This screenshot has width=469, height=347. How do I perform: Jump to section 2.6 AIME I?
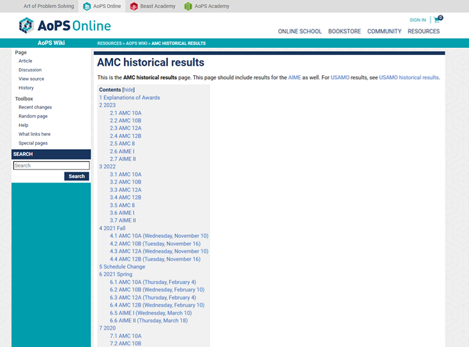pyautogui.click(x=122, y=151)
